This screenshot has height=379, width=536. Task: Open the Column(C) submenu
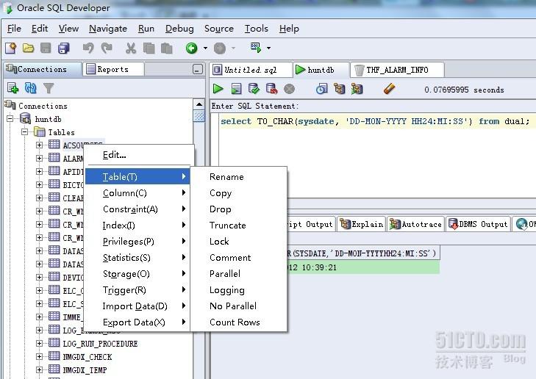coord(137,193)
